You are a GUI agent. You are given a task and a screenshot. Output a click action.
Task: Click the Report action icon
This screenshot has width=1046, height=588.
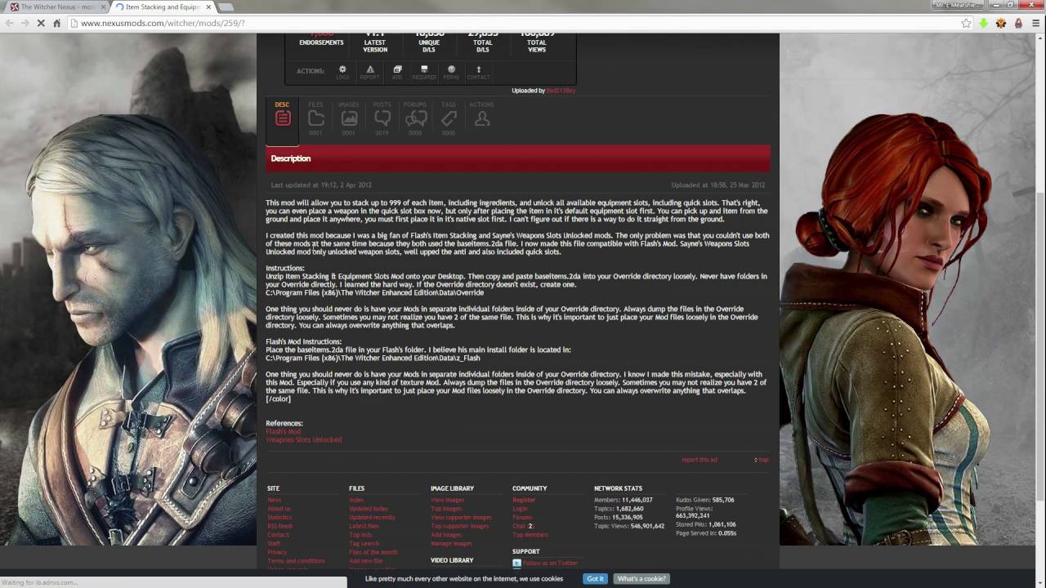pos(369,72)
